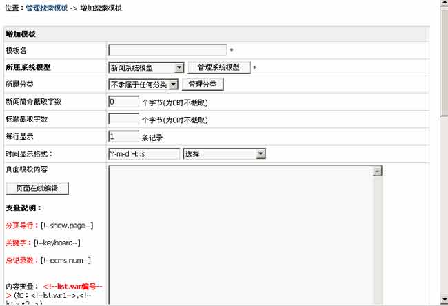Select the 每行显示 records input field
The image size is (448, 306).
(x=124, y=136)
